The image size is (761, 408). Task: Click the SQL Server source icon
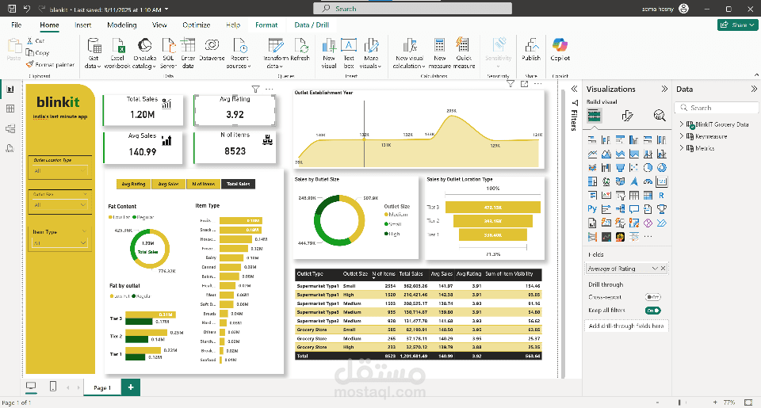tap(168, 46)
